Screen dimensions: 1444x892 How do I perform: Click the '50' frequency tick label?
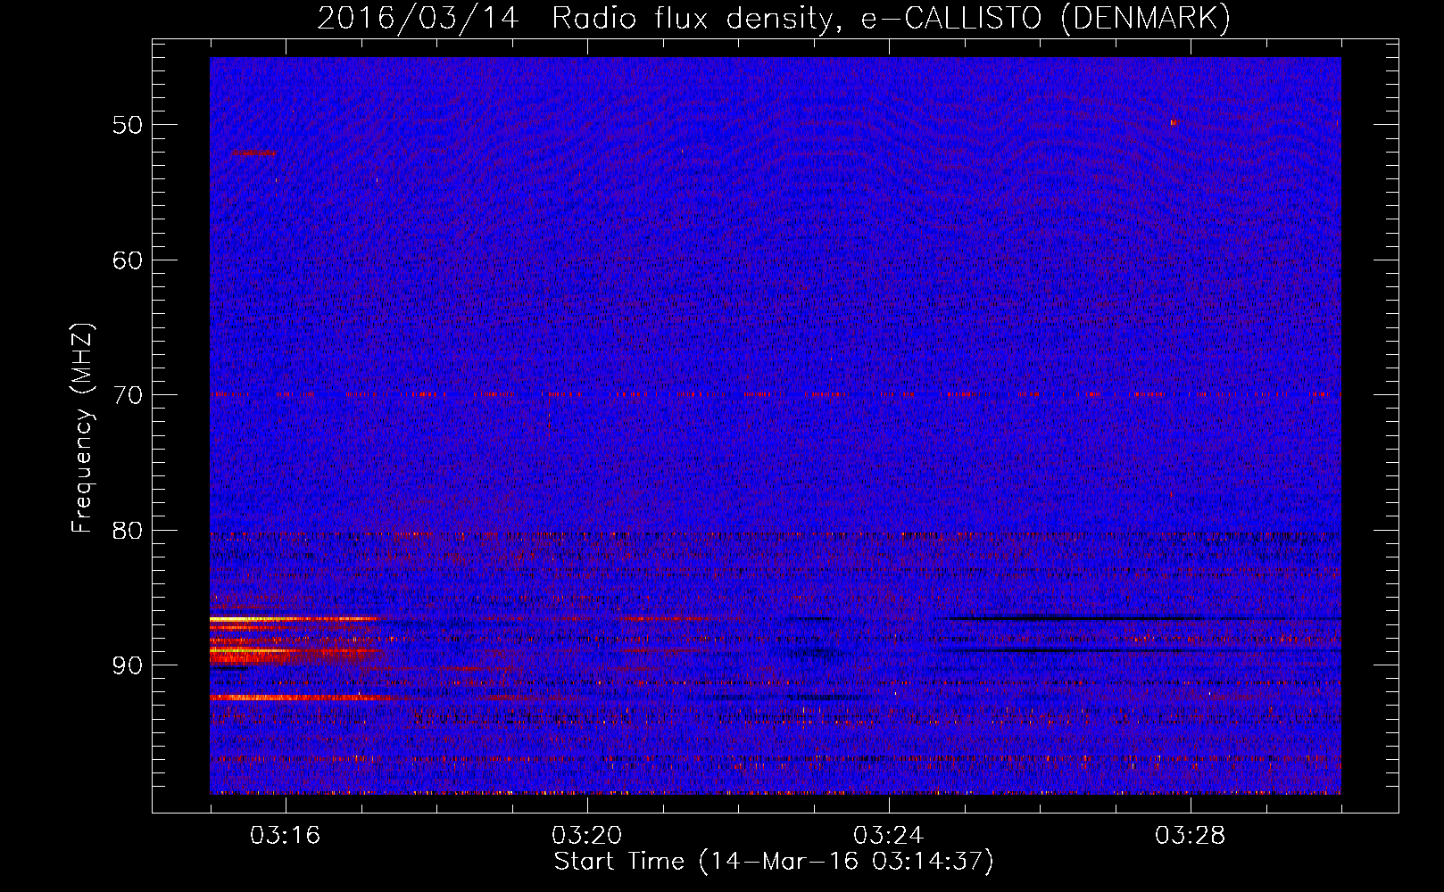[128, 125]
